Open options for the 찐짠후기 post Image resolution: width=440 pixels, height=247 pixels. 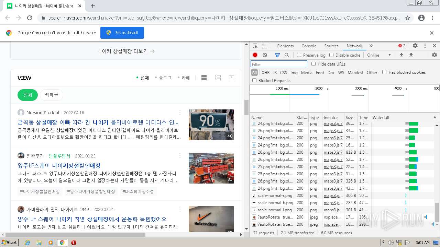click(180, 156)
